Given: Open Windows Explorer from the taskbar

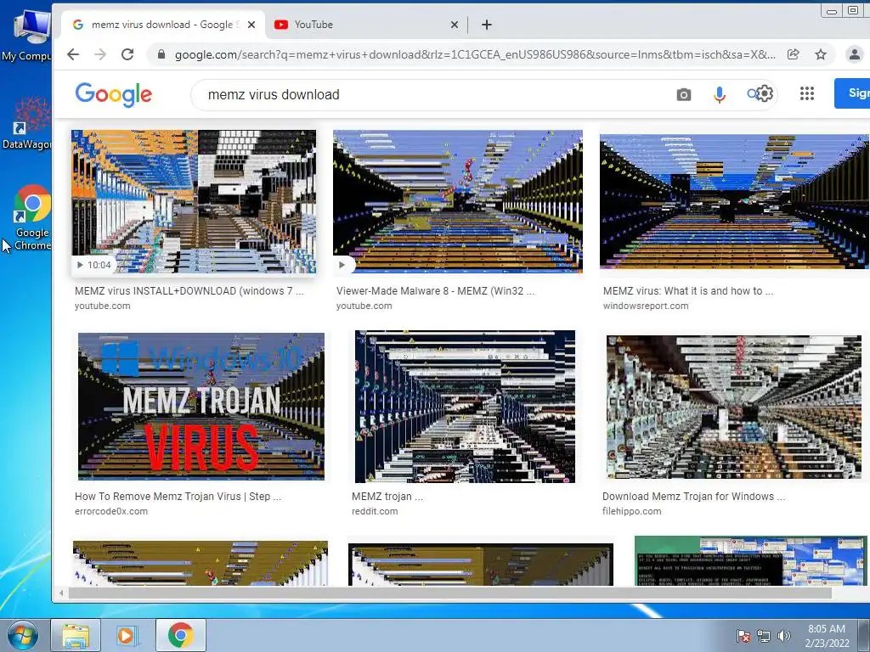Looking at the screenshot, I should coord(76,635).
